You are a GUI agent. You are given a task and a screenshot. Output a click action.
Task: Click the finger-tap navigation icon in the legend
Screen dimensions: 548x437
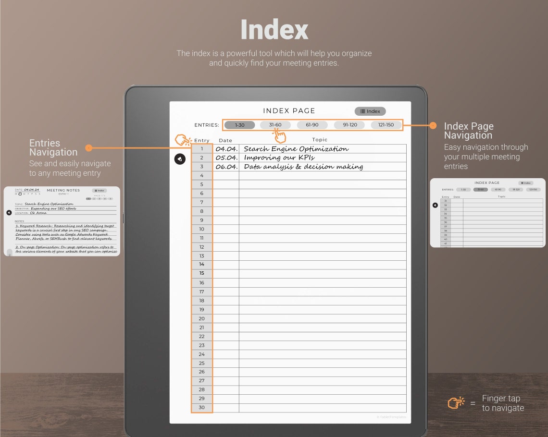[456, 402]
